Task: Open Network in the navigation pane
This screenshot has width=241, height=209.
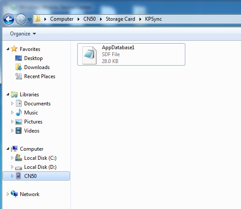Action: 30,194
